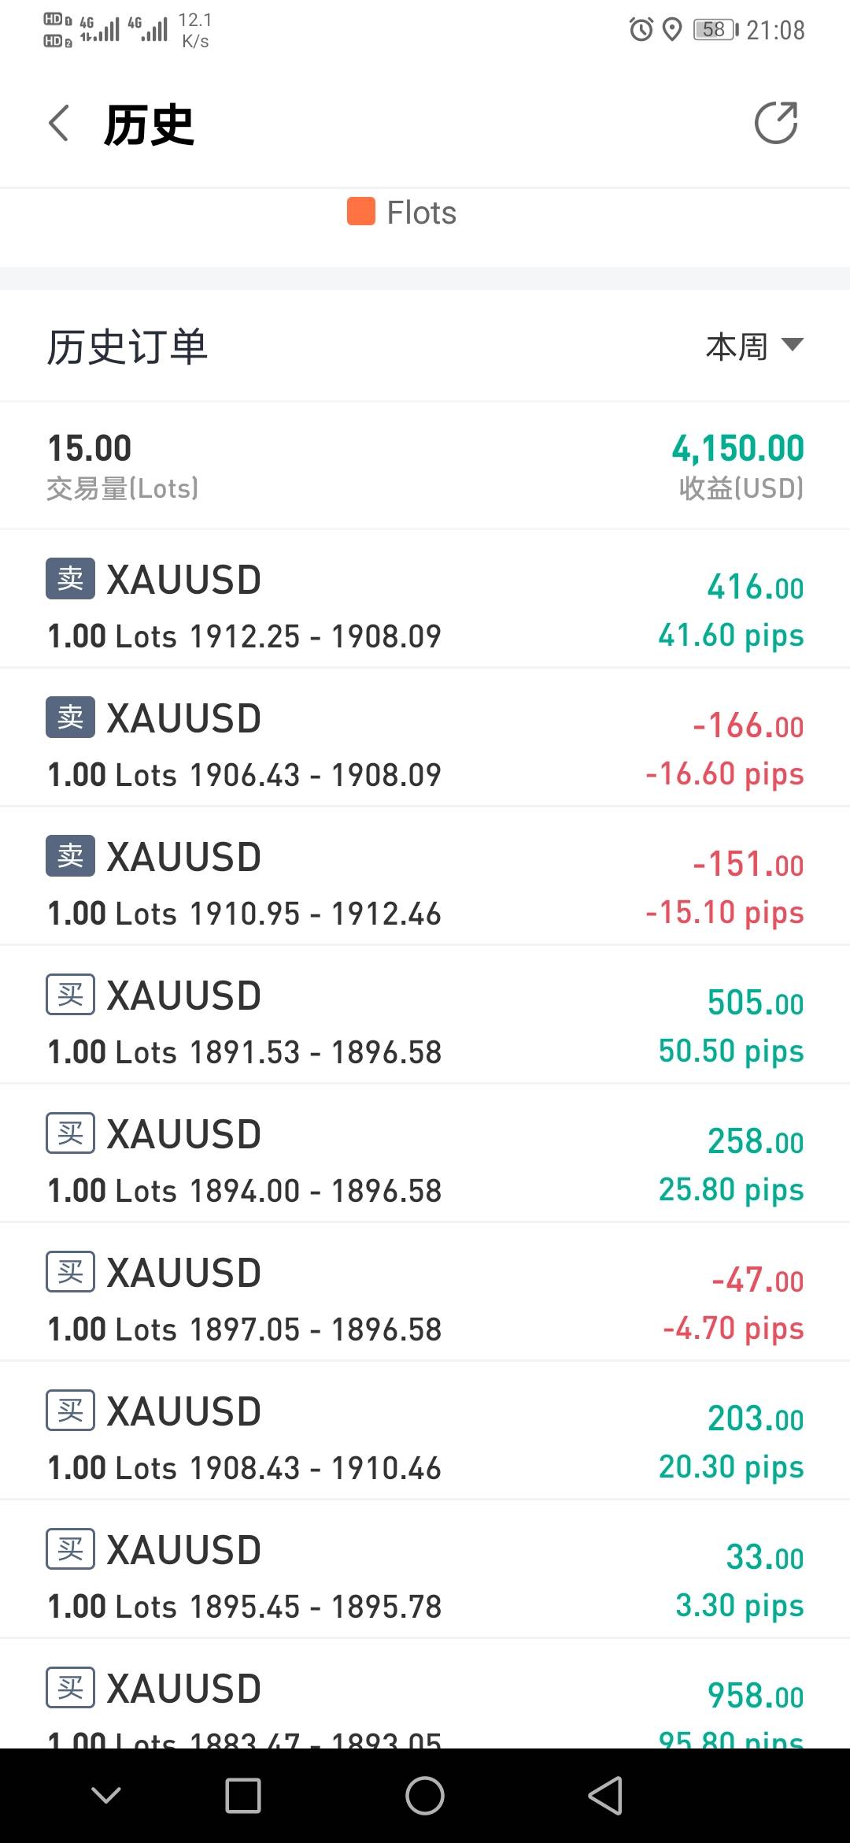Open the sell order with 416.00 profit
The width and height of the screenshot is (850, 1843).
pyautogui.click(x=425, y=606)
